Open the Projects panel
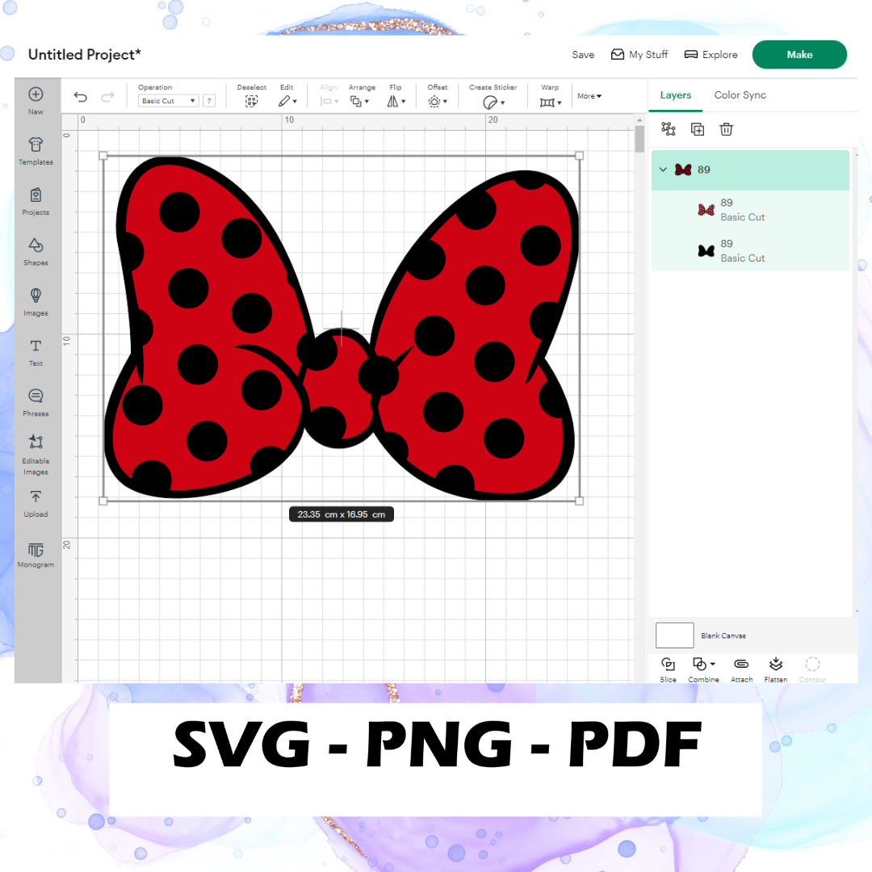Screen dimensions: 872x872 (36, 201)
